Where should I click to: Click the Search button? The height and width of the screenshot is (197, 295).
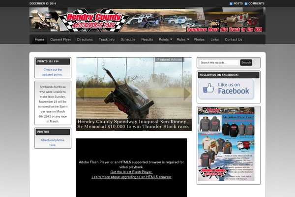coord(246,63)
